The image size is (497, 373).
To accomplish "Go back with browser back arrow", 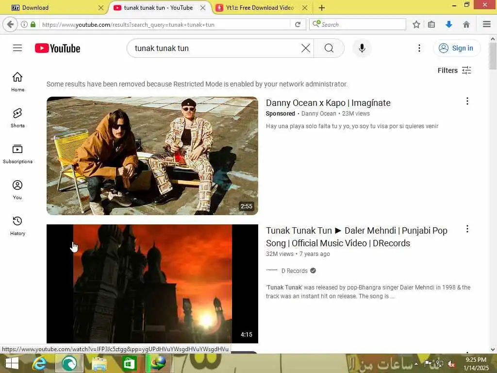I will click(x=10, y=24).
